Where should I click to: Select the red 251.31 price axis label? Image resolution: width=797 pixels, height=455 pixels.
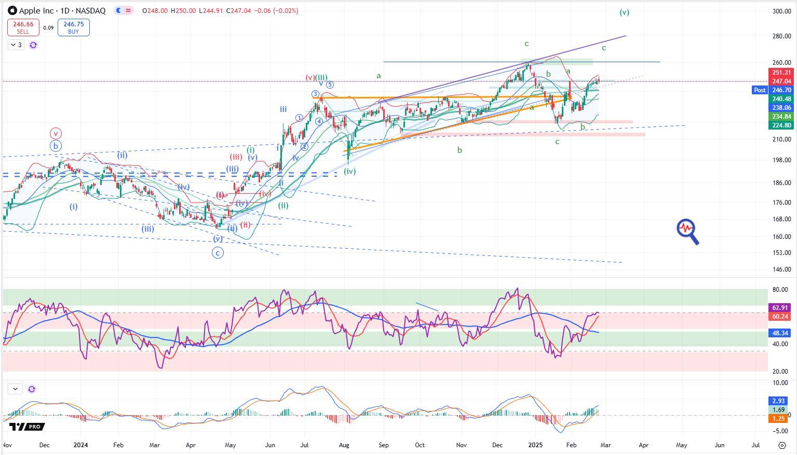point(781,73)
